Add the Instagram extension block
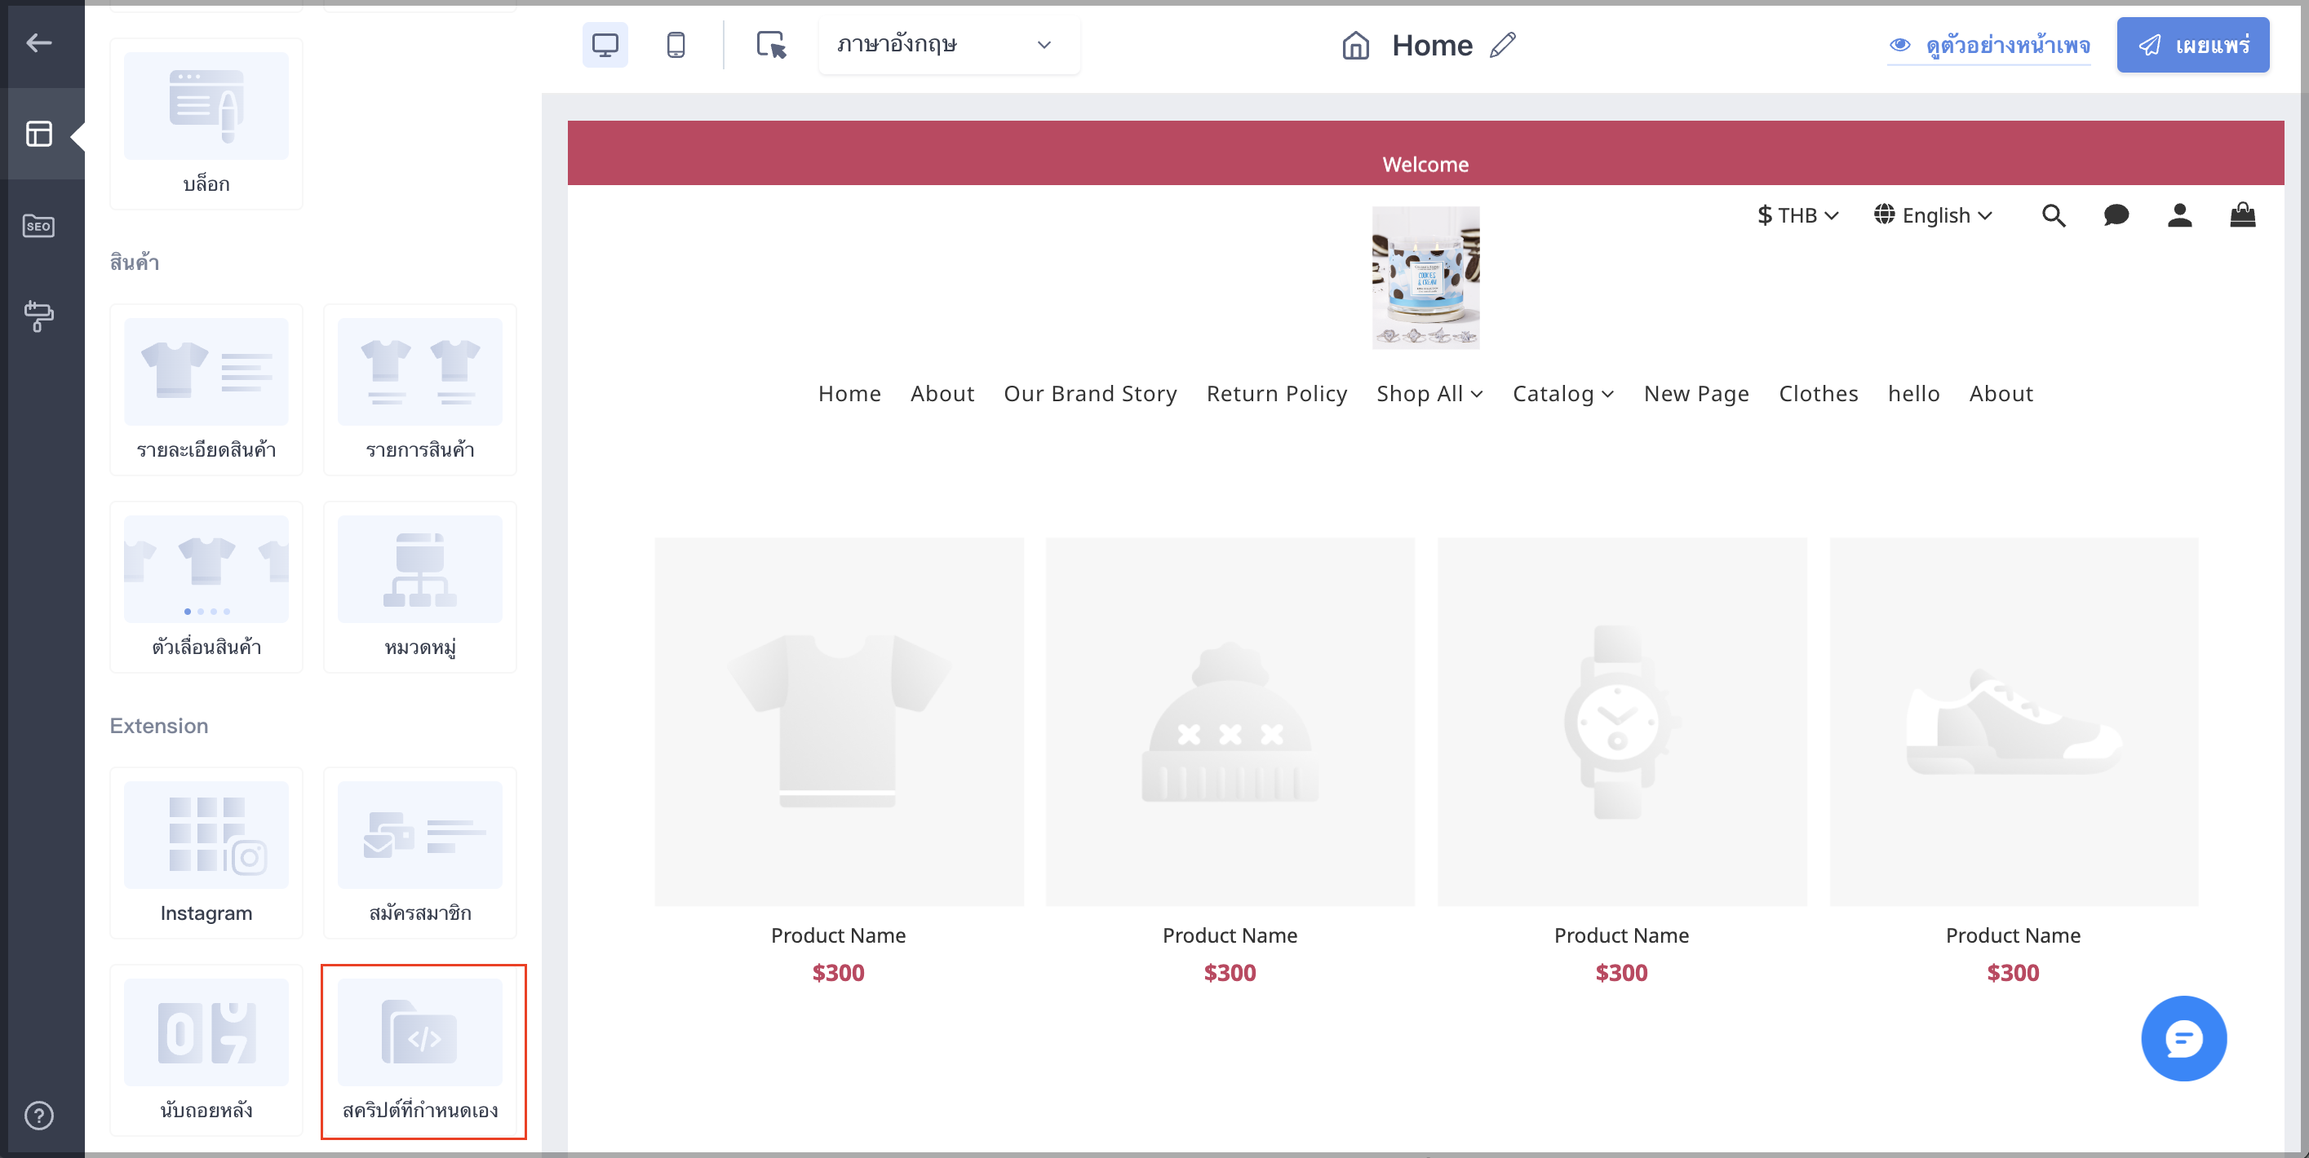The width and height of the screenshot is (2309, 1158). coord(206,851)
